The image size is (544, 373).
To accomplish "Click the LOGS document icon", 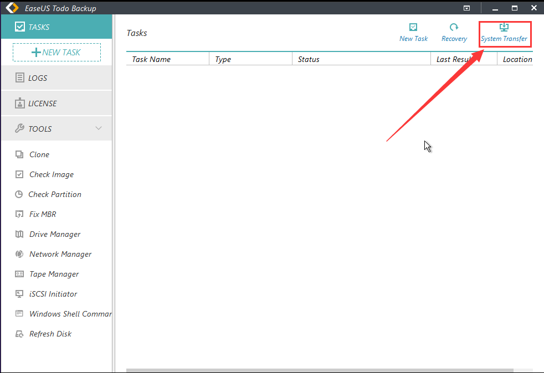I will pyautogui.click(x=20, y=77).
